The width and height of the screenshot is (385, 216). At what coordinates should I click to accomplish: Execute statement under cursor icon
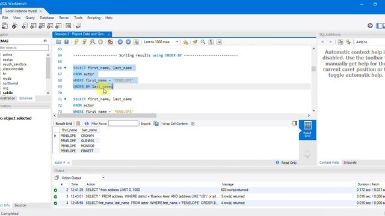coord(84,42)
